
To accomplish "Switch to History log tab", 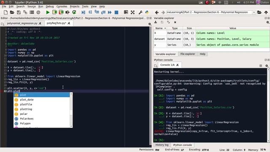I will [162, 145].
